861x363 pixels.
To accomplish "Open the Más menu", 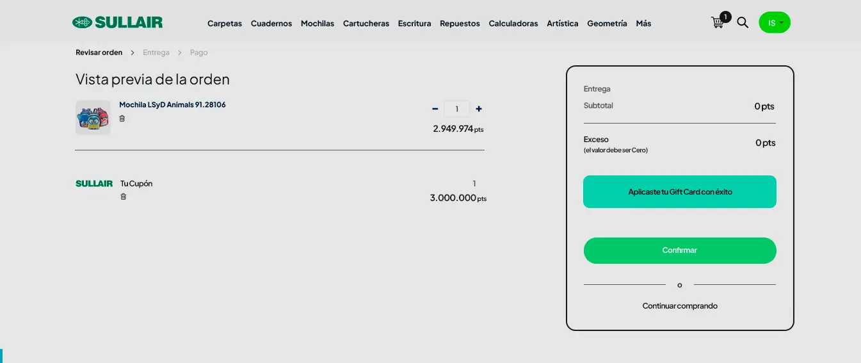I will (643, 24).
